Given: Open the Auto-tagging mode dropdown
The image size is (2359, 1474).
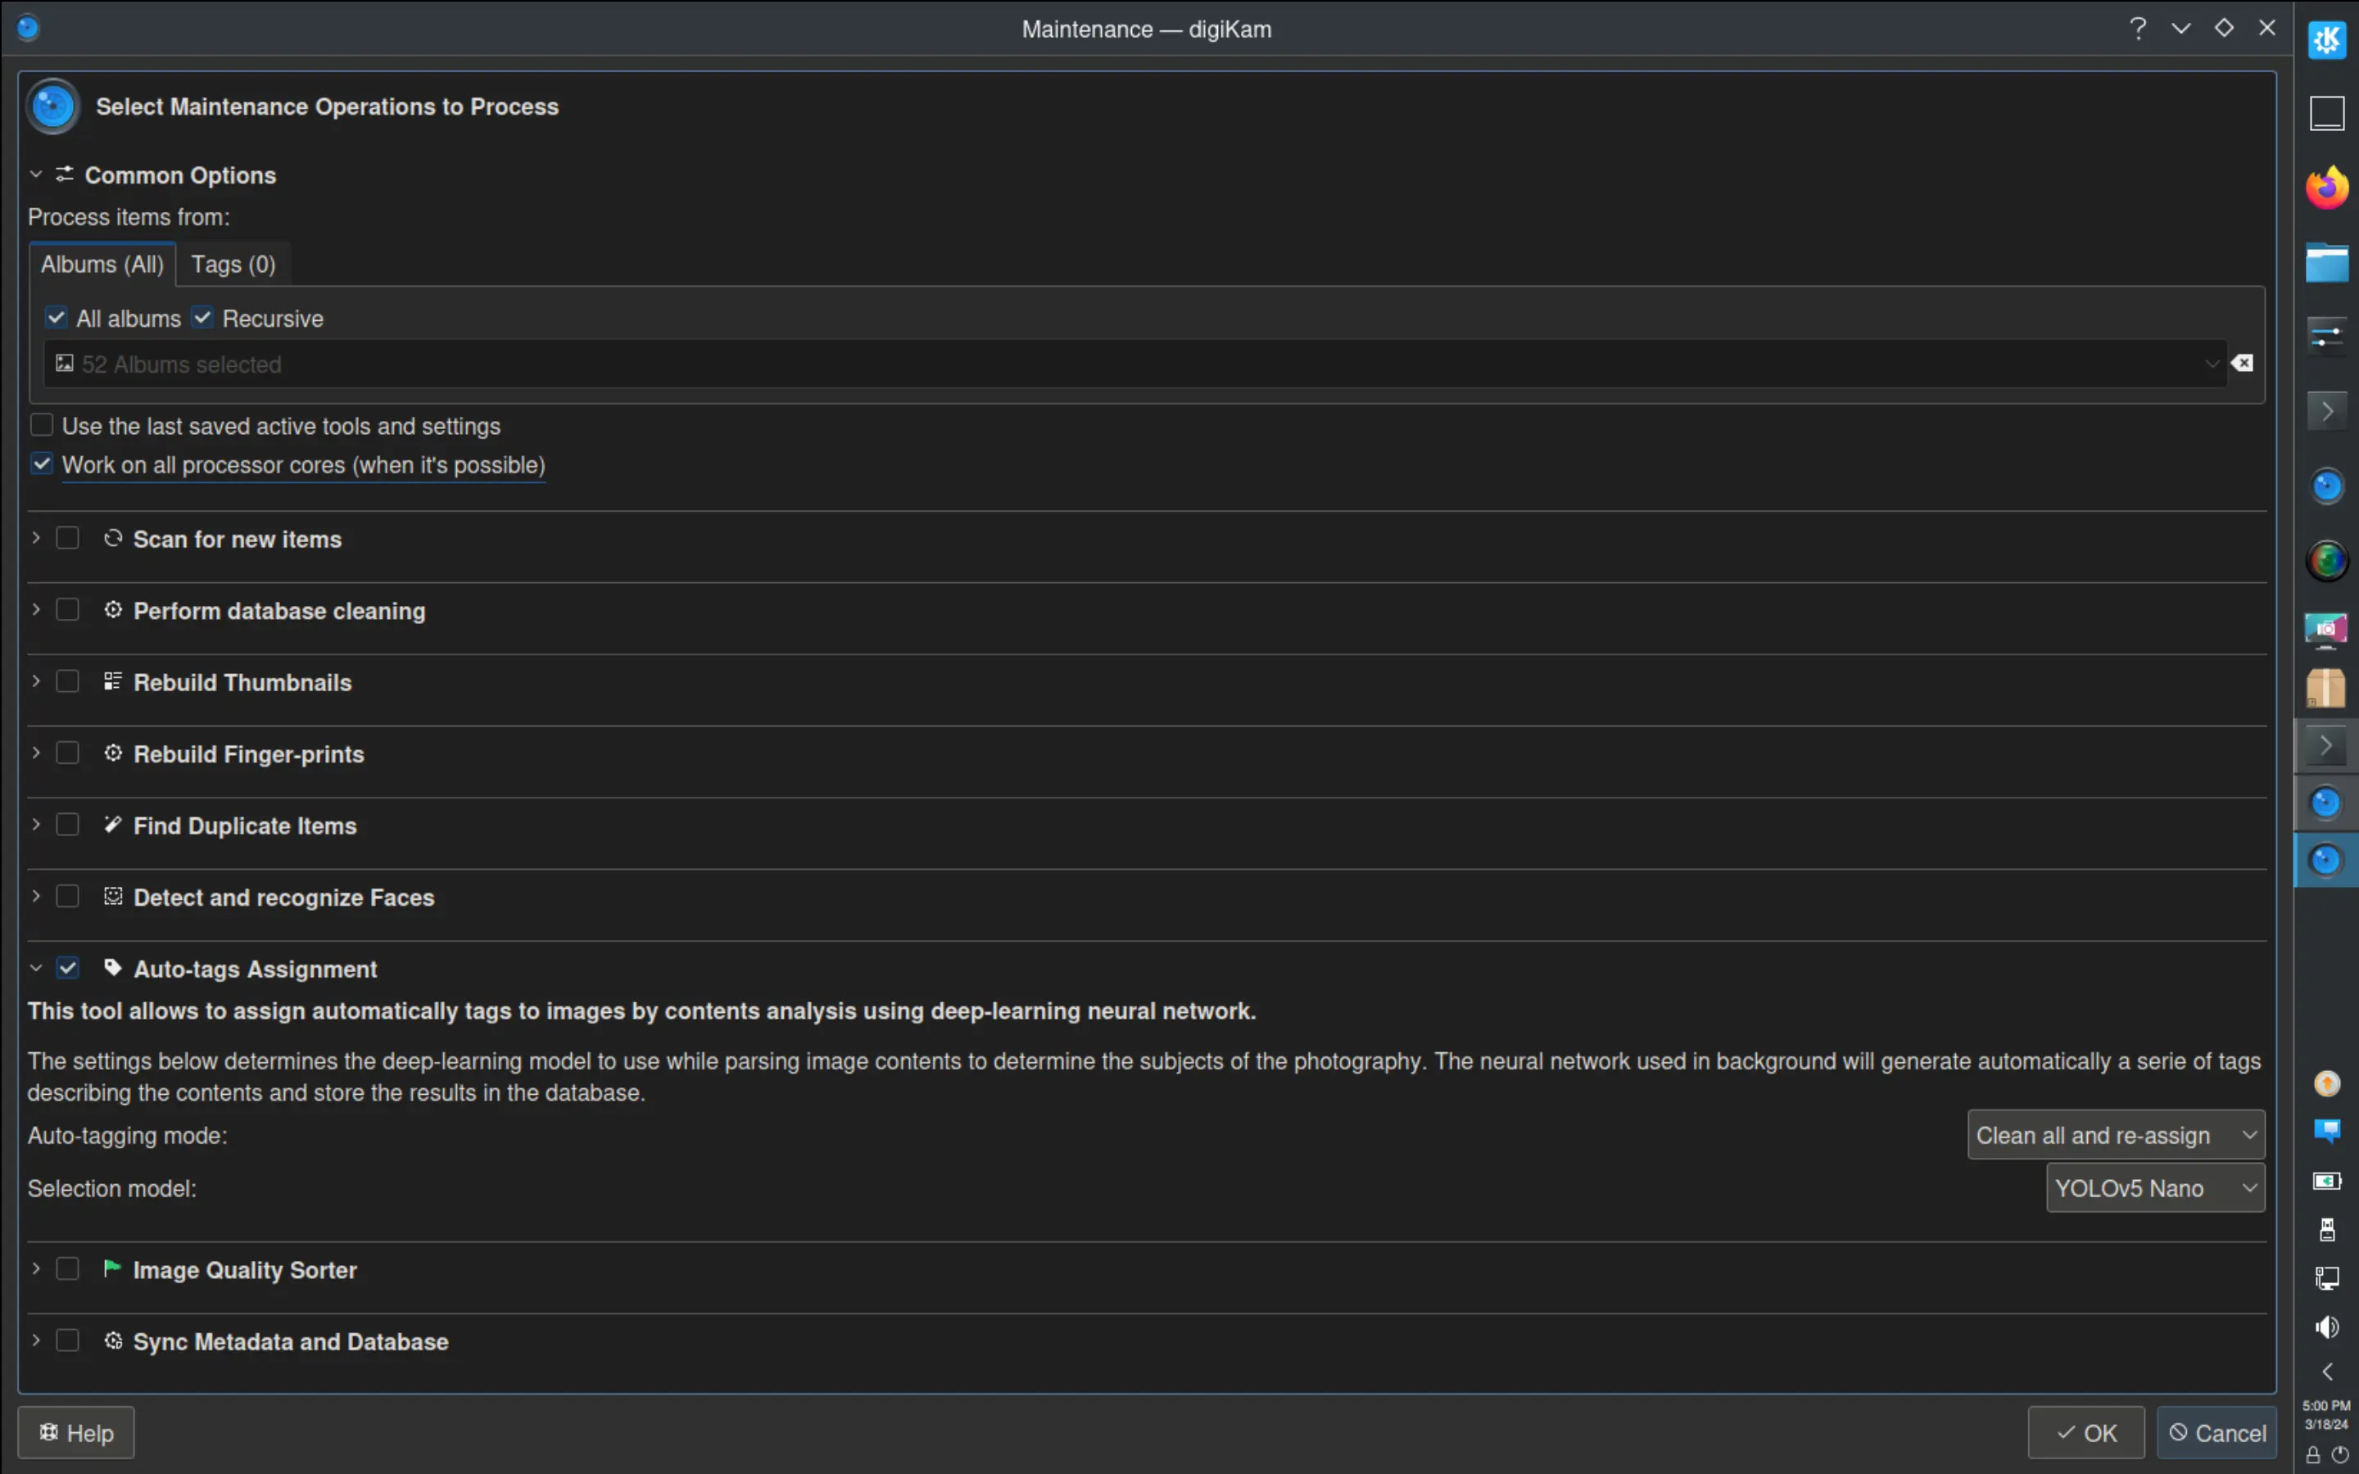Looking at the screenshot, I should 2115,1135.
